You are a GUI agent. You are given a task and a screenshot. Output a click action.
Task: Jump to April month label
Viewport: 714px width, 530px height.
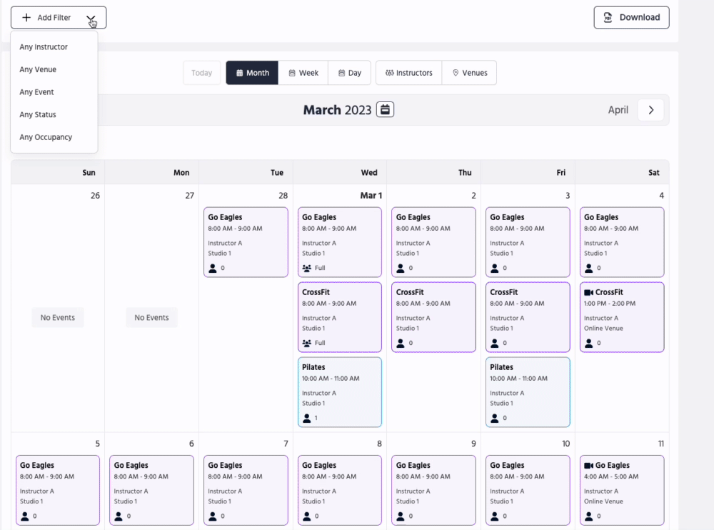pyautogui.click(x=618, y=110)
